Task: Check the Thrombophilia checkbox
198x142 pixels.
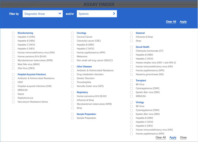Action: pos(73,82)
